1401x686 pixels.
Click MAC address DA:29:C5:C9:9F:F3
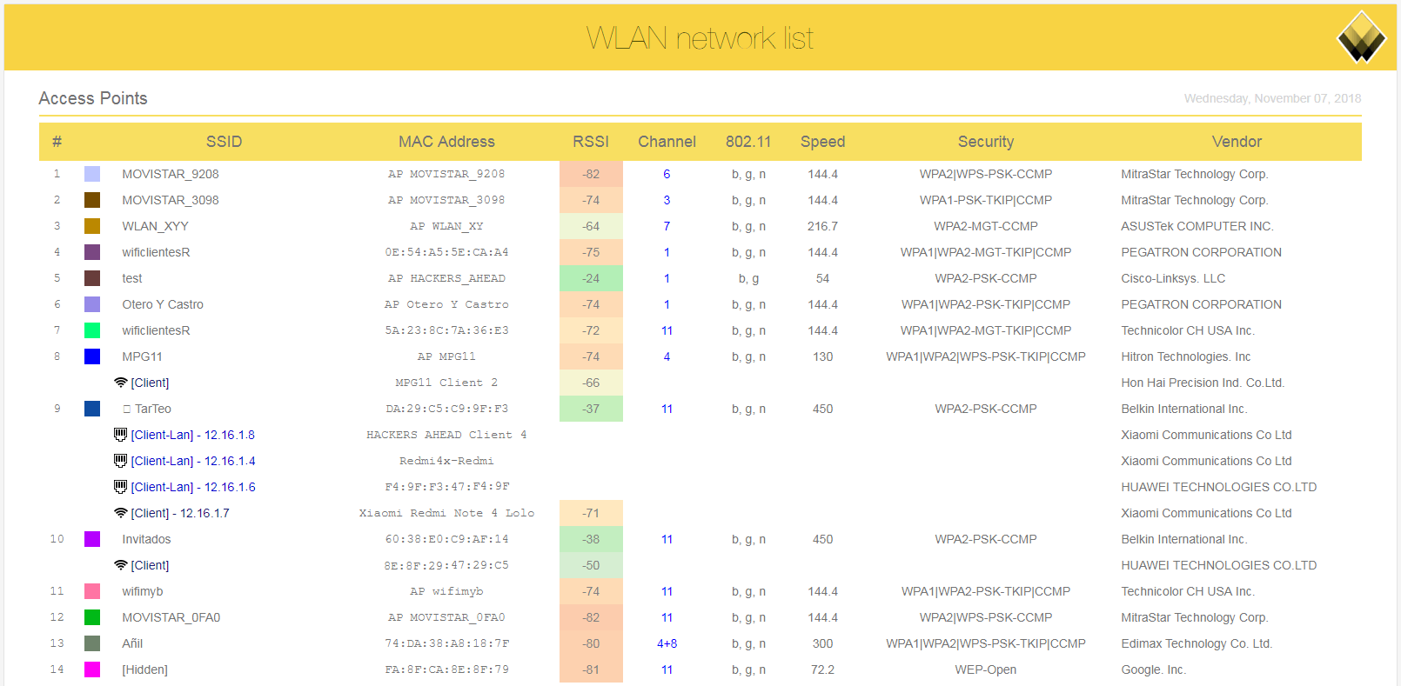(x=446, y=409)
